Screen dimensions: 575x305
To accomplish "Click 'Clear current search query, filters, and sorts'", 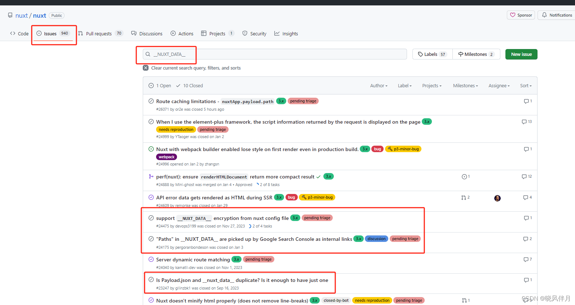I will point(196,68).
